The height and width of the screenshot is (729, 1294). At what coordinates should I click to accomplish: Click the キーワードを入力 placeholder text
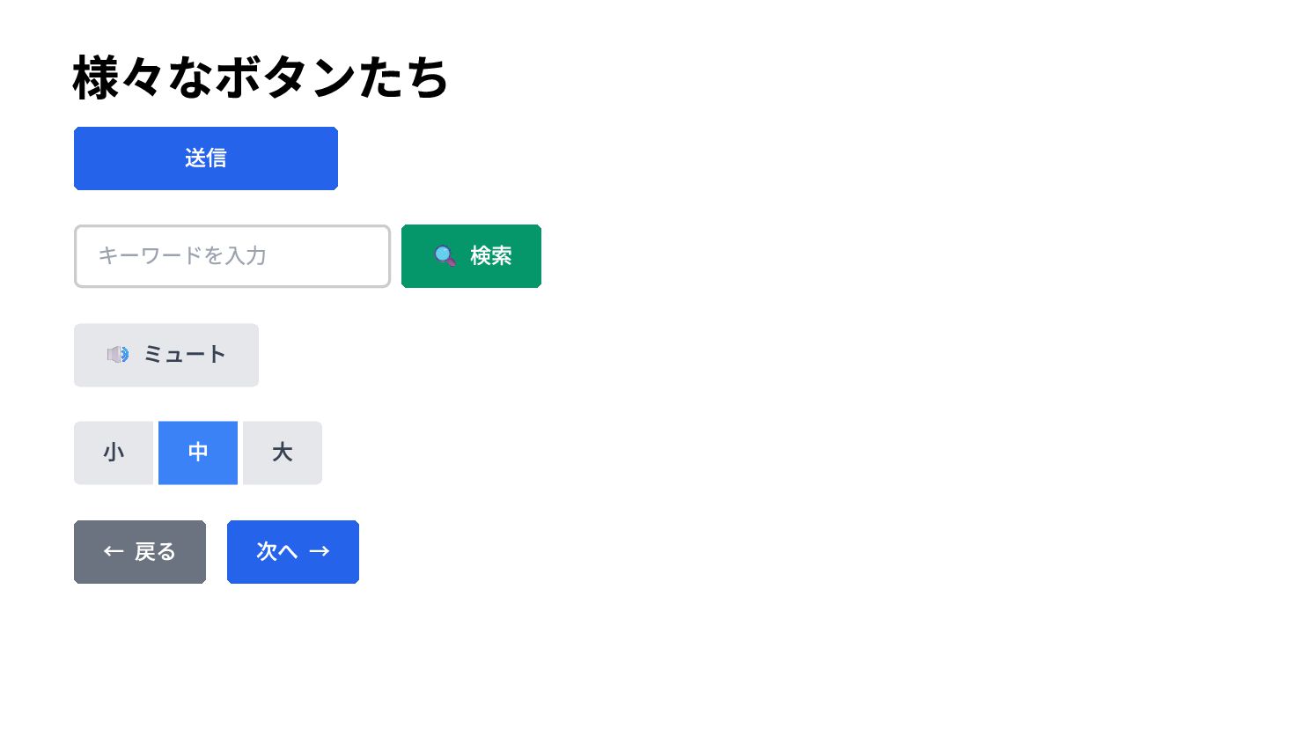(x=182, y=256)
